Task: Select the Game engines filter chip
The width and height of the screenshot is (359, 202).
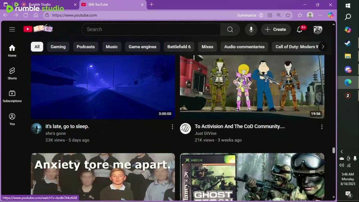Action: (142, 47)
